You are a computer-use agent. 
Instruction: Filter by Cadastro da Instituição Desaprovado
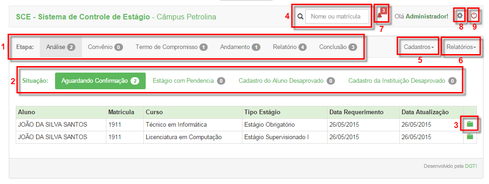[402, 81]
